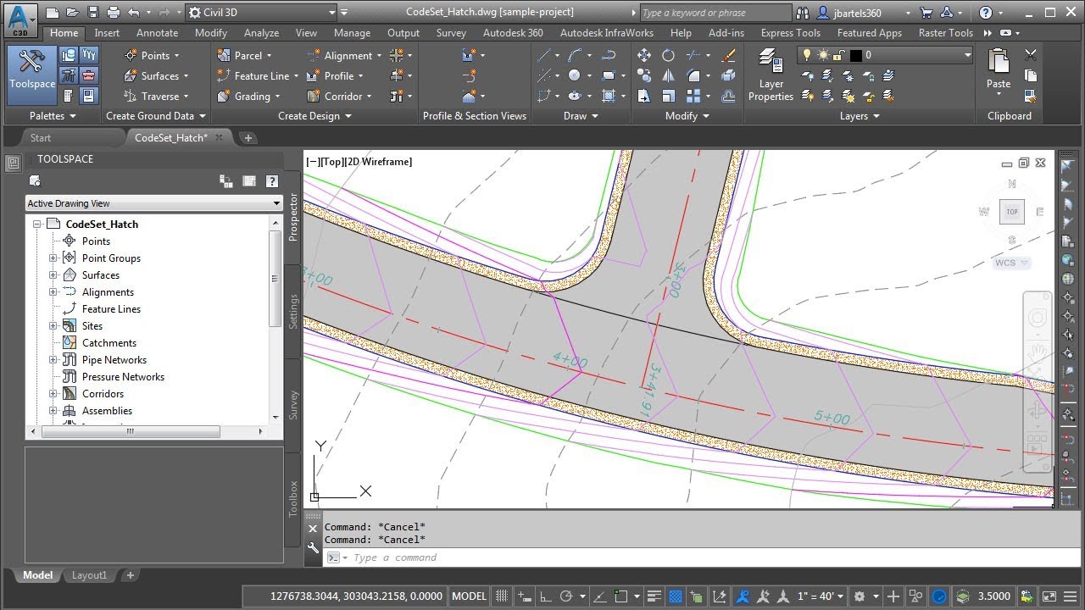1085x610 pixels.
Task: Expand the Create Ground Data panel
Action: coord(155,116)
